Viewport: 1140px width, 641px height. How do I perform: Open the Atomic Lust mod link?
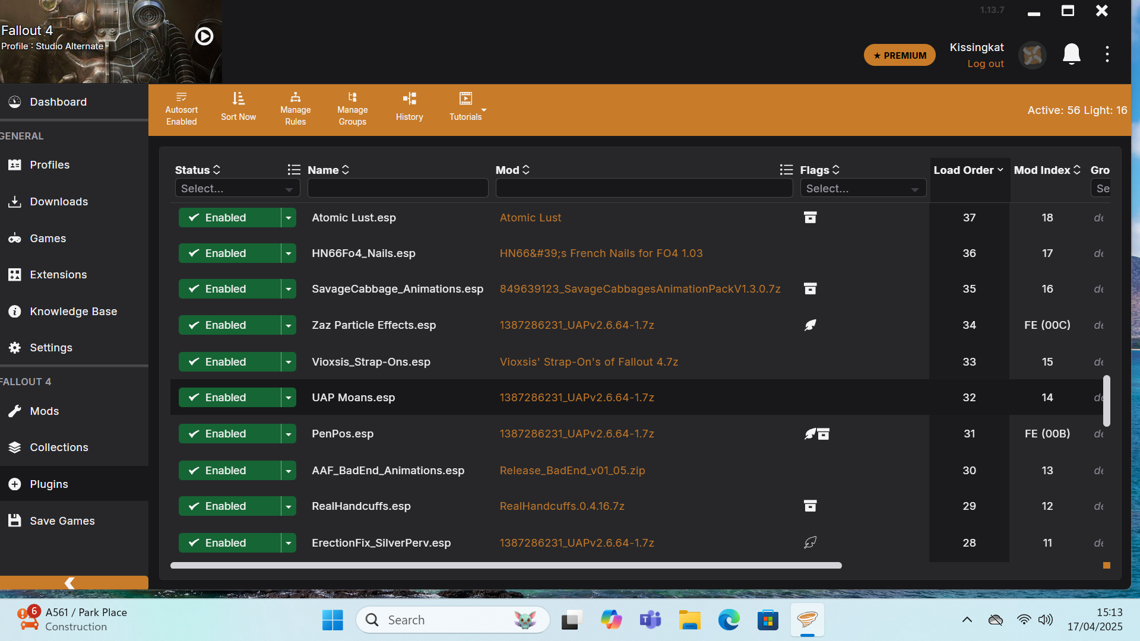(x=530, y=218)
